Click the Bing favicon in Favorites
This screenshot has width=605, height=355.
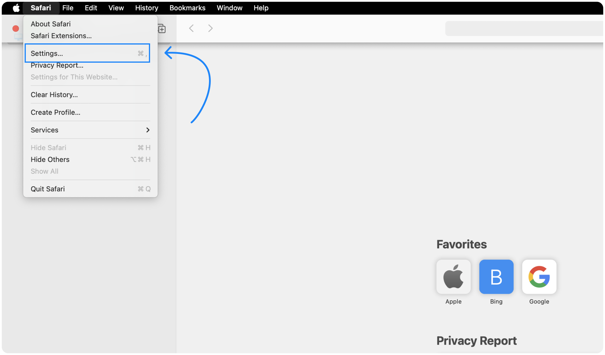(496, 277)
